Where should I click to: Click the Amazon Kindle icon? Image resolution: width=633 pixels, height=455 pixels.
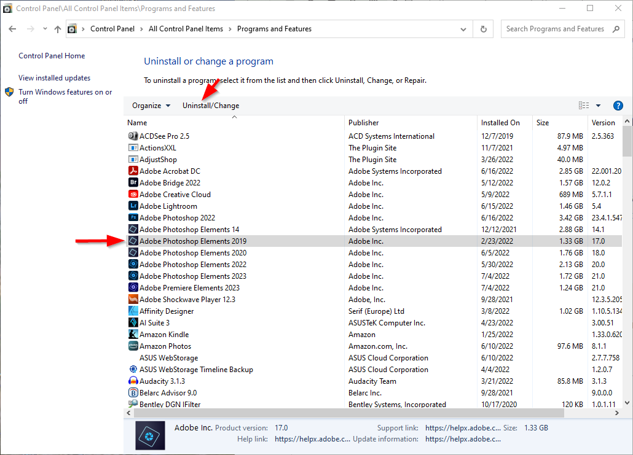(132, 334)
